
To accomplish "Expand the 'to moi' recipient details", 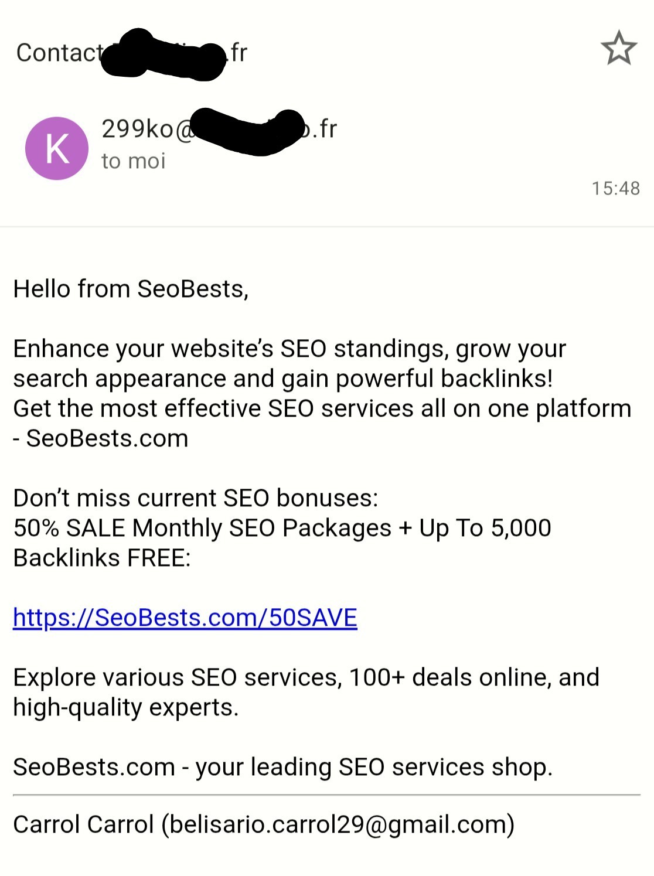I will point(134,161).
